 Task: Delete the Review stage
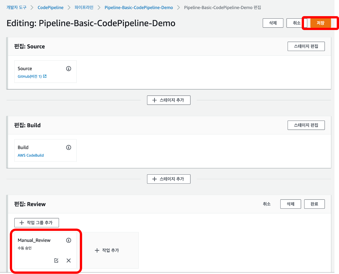pos(291,204)
